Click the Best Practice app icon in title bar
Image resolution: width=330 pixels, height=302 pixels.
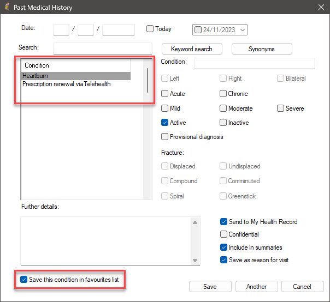click(7, 7)
